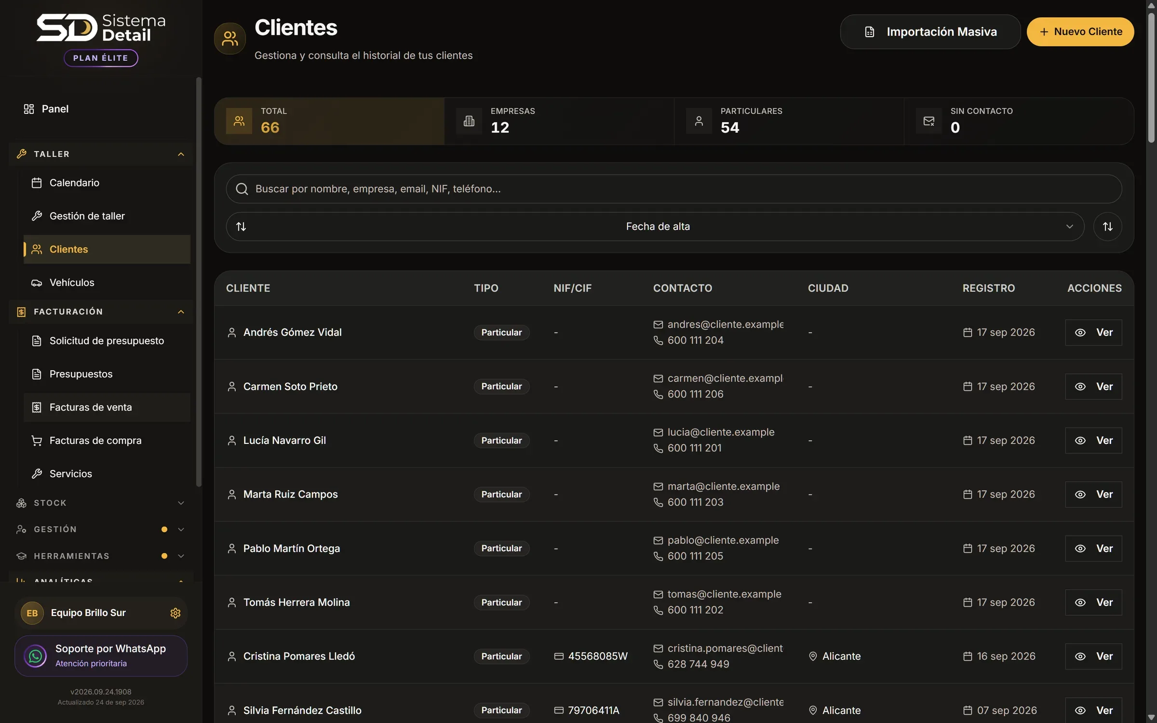The height and width of the screenshot is (723, 1157).
Task: Click the Nuevo Cliente button
Action: click(x=1080, y=32)
